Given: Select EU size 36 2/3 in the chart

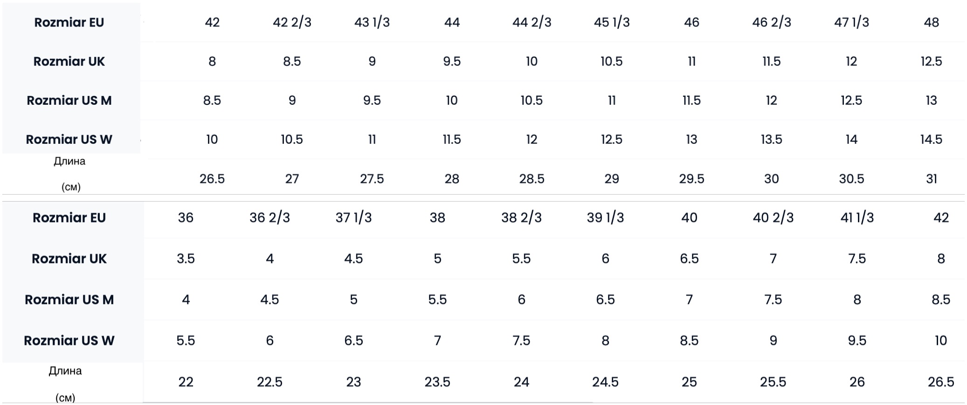Looking at the screenshot, I should (269, 217).
